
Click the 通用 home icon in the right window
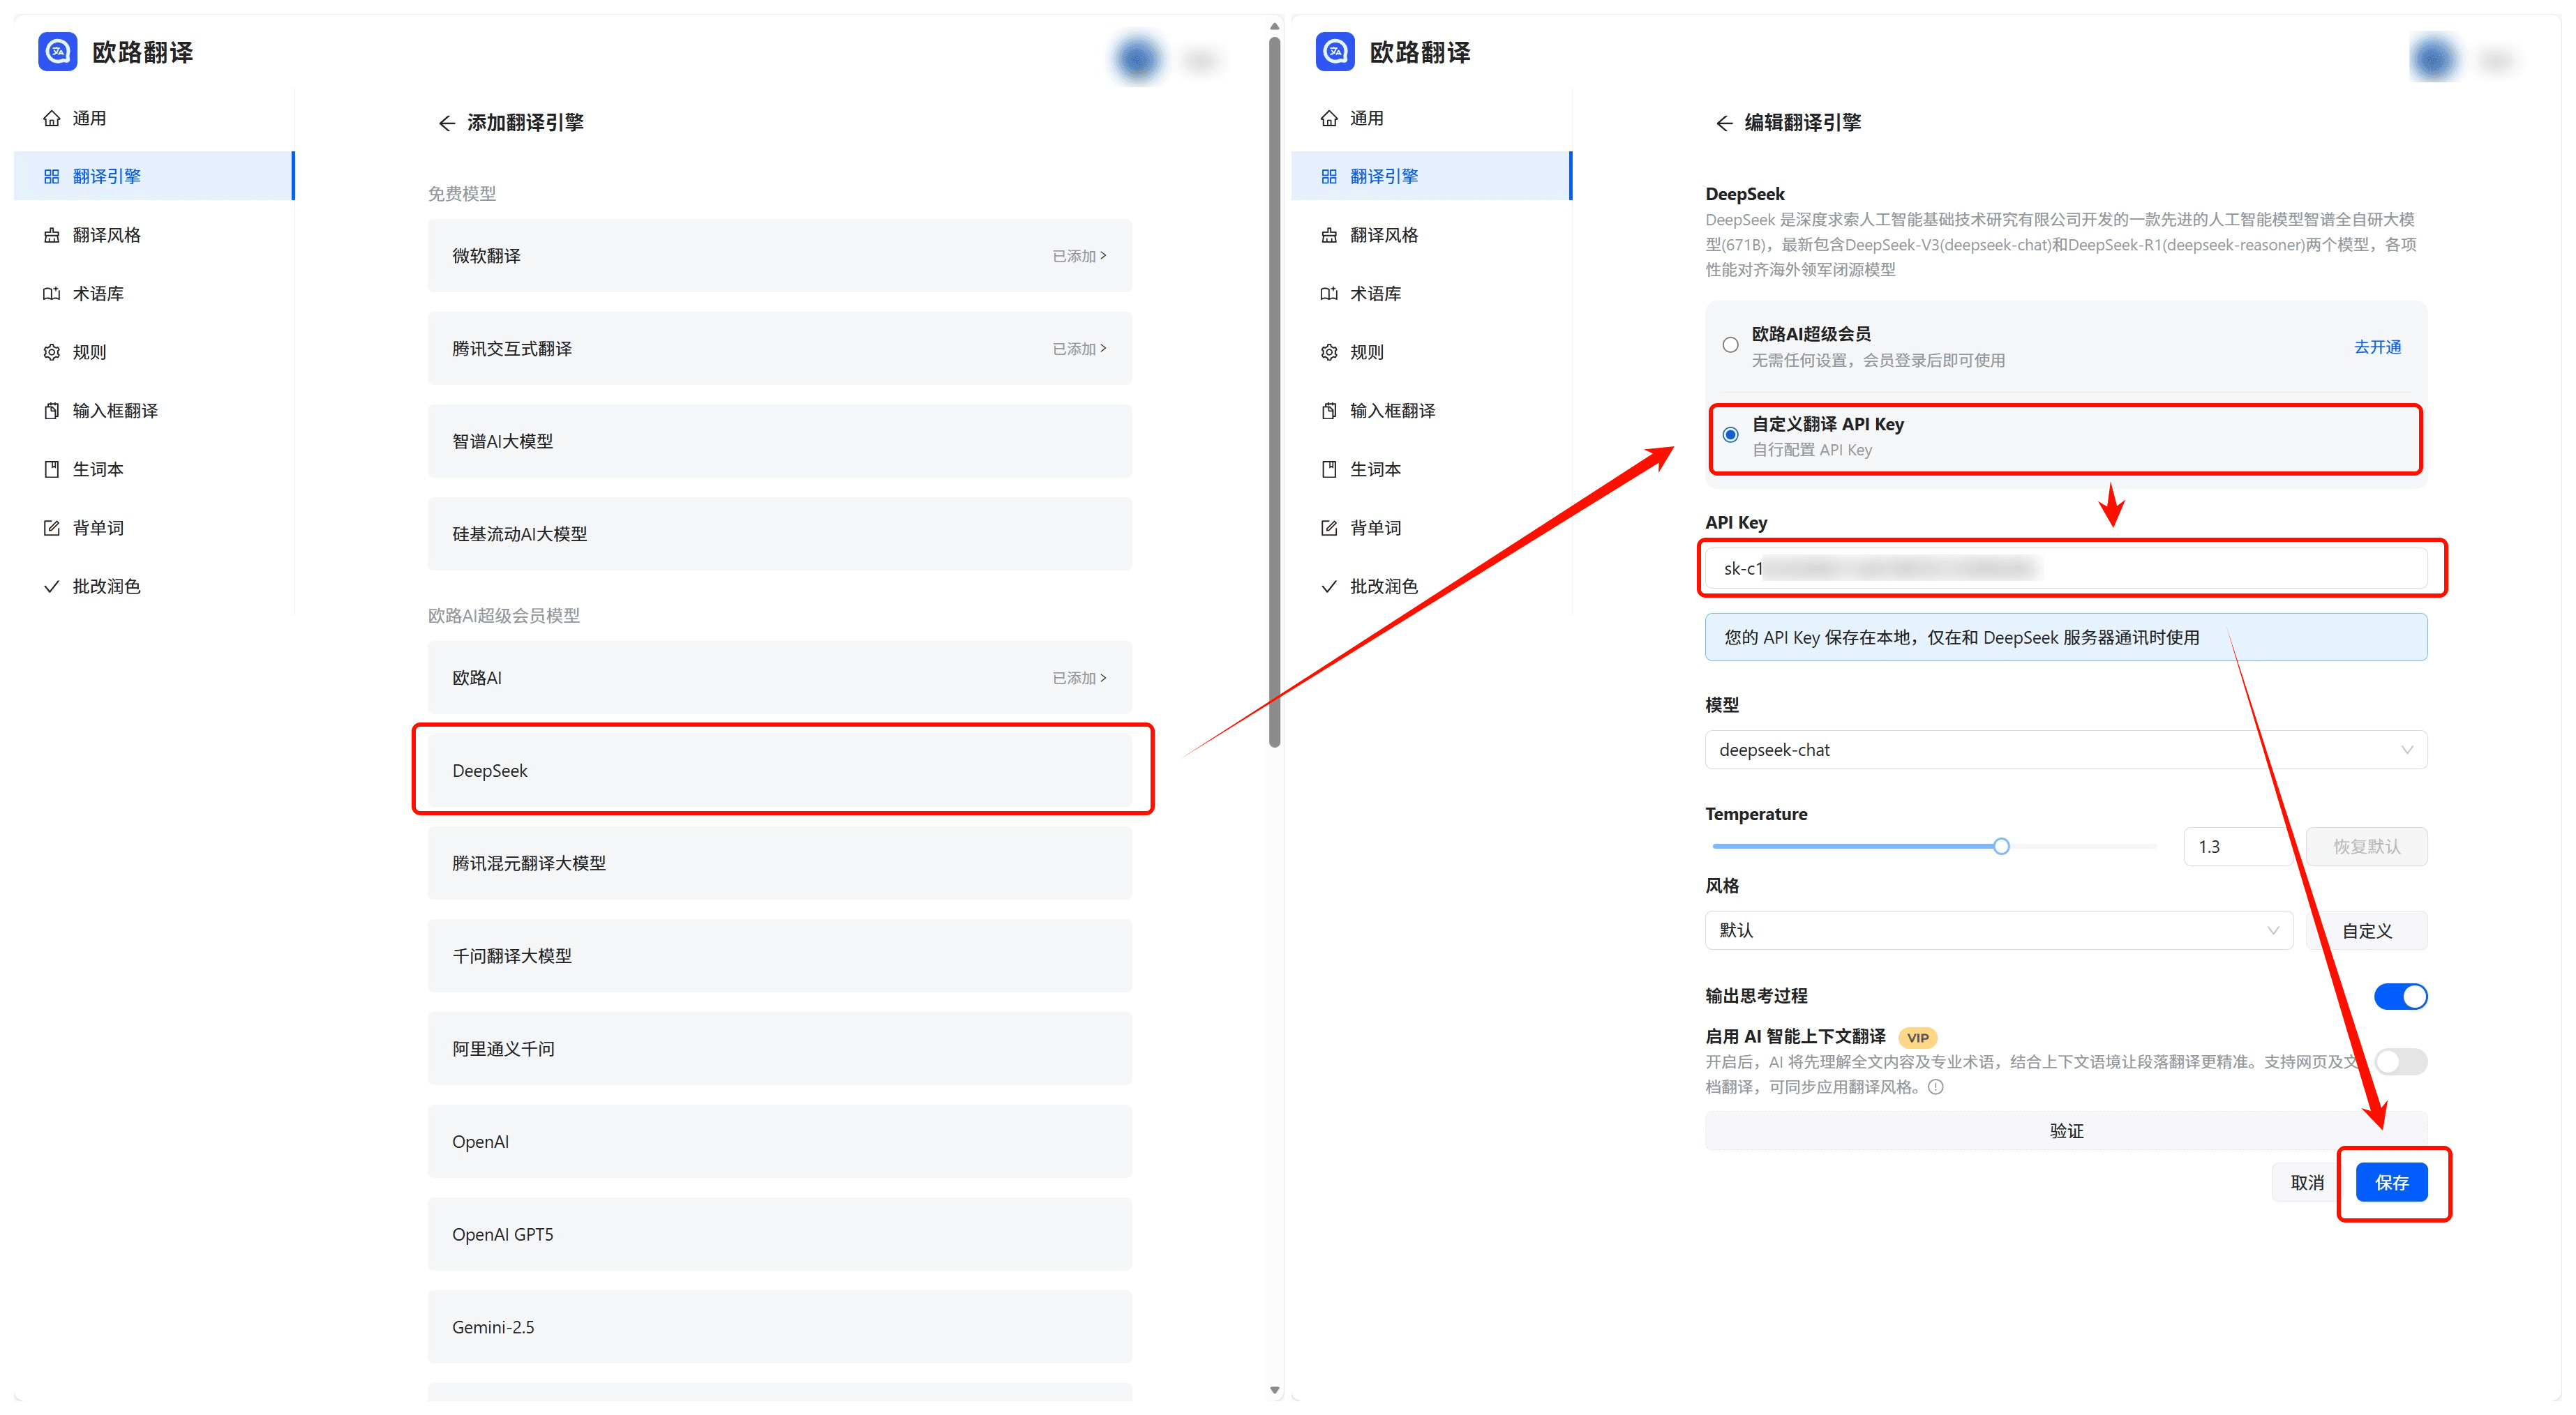tap(1329, 118)
